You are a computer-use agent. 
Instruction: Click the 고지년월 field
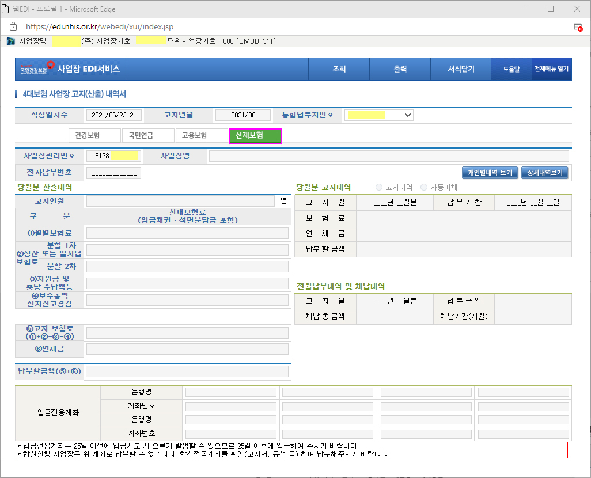pyautogui.click(x=243, y=115)
